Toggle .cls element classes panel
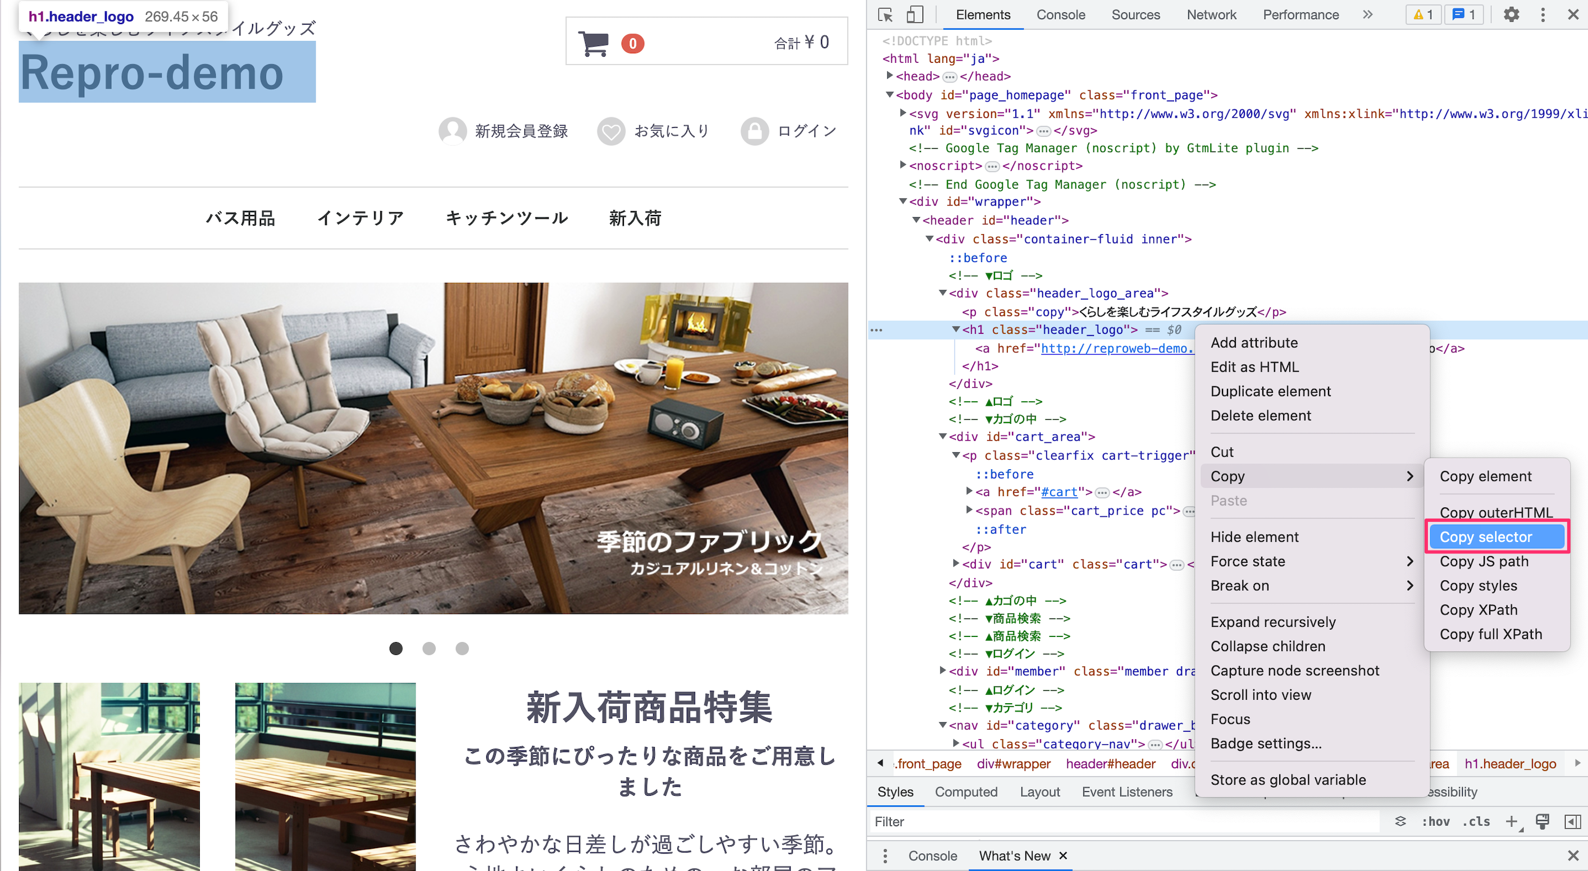 tap(1476, 822)
